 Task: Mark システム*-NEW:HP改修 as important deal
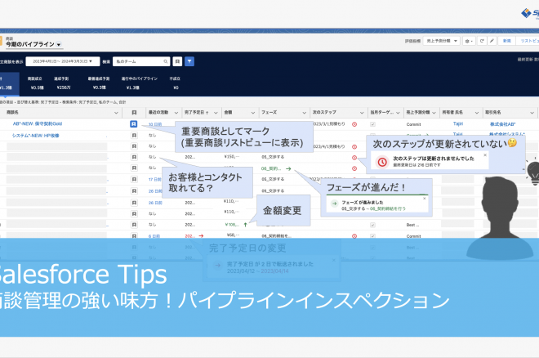[x=134, y=136]
